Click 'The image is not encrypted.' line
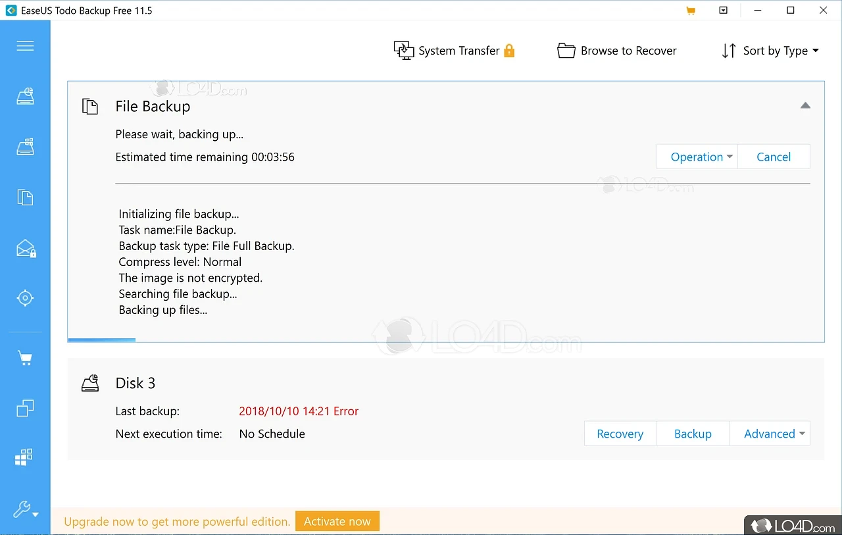842x535 pixels. tap(191, 278)
